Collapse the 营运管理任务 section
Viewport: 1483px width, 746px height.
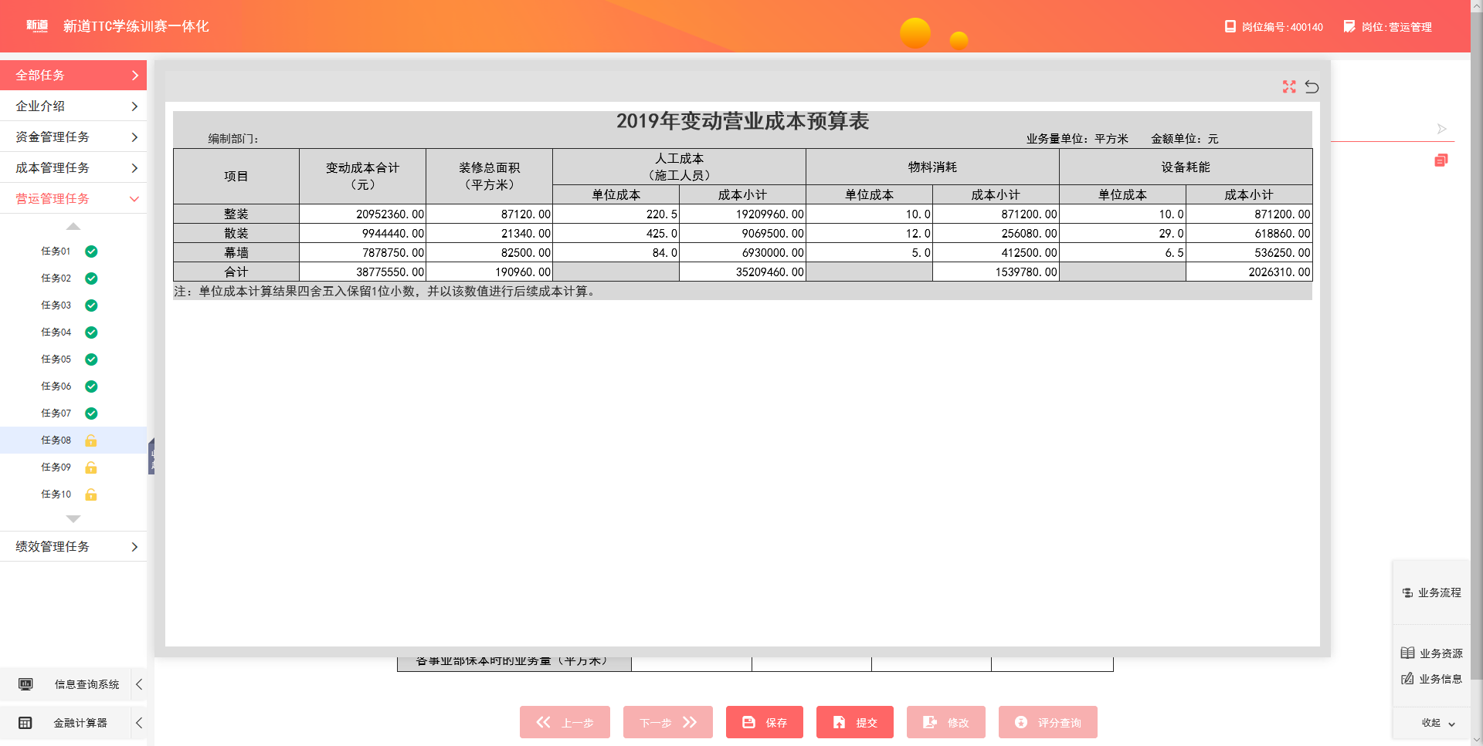click(x=73, y=198)
